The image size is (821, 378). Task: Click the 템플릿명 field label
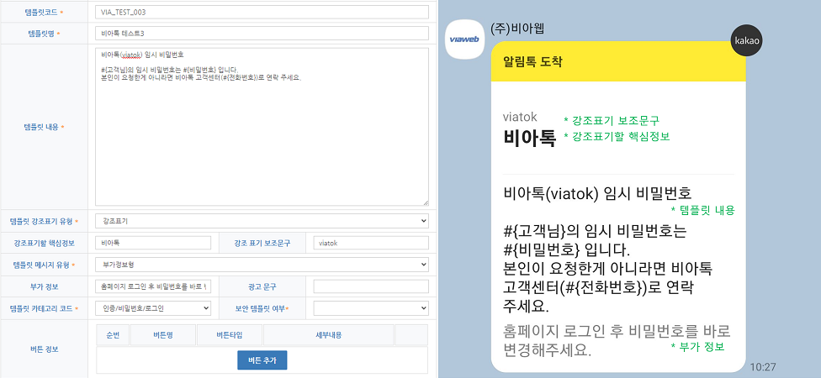[44, 34]
